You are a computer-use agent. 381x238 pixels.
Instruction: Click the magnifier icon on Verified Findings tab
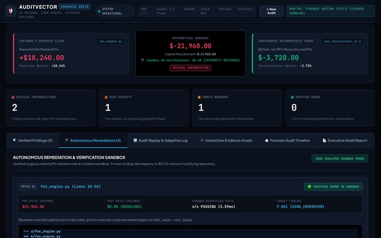[x=15, y=140]
